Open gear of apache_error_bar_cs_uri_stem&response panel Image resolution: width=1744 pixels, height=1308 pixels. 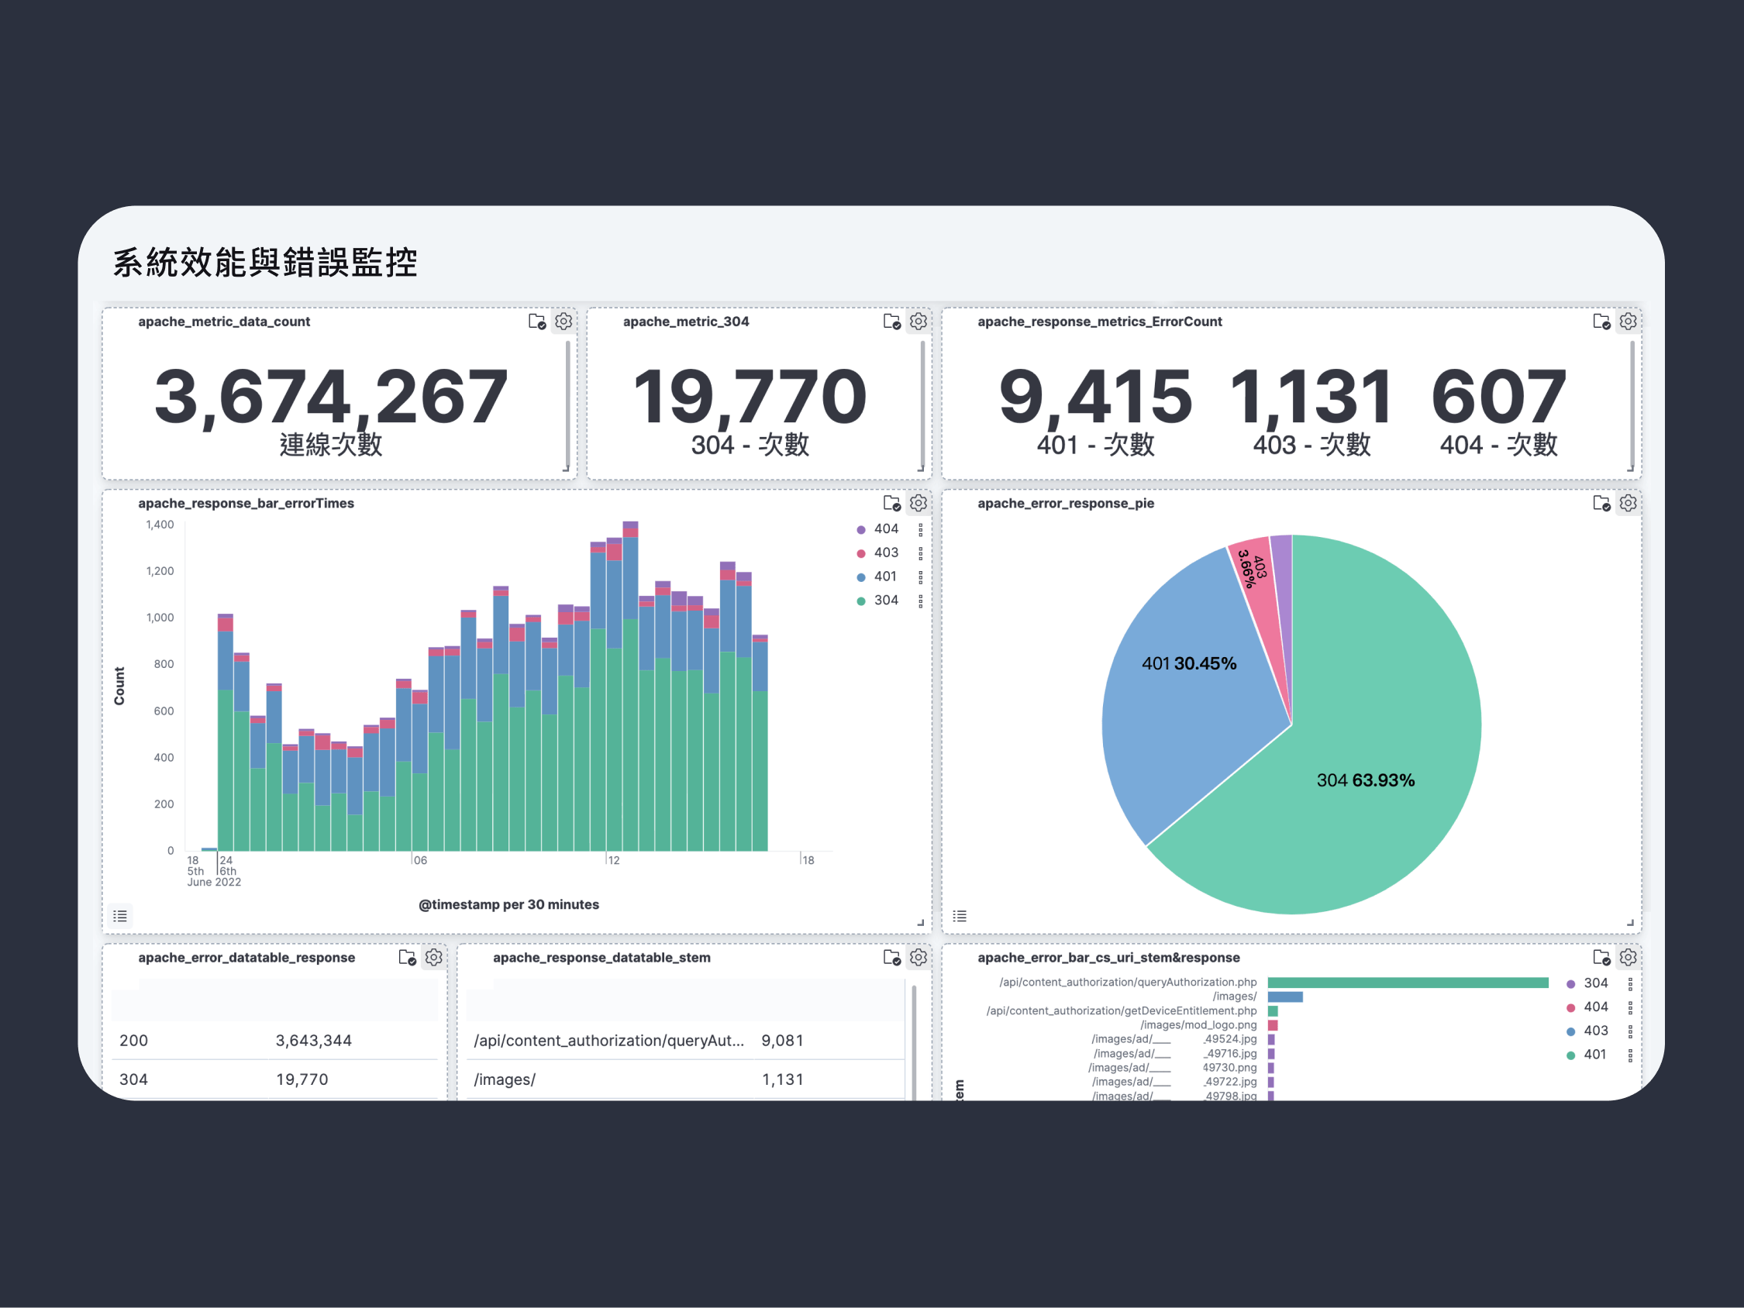(1627, 957)
